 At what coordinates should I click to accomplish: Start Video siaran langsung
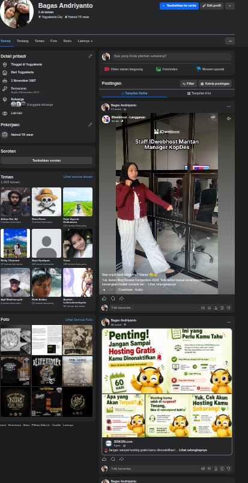pos(124,69)
